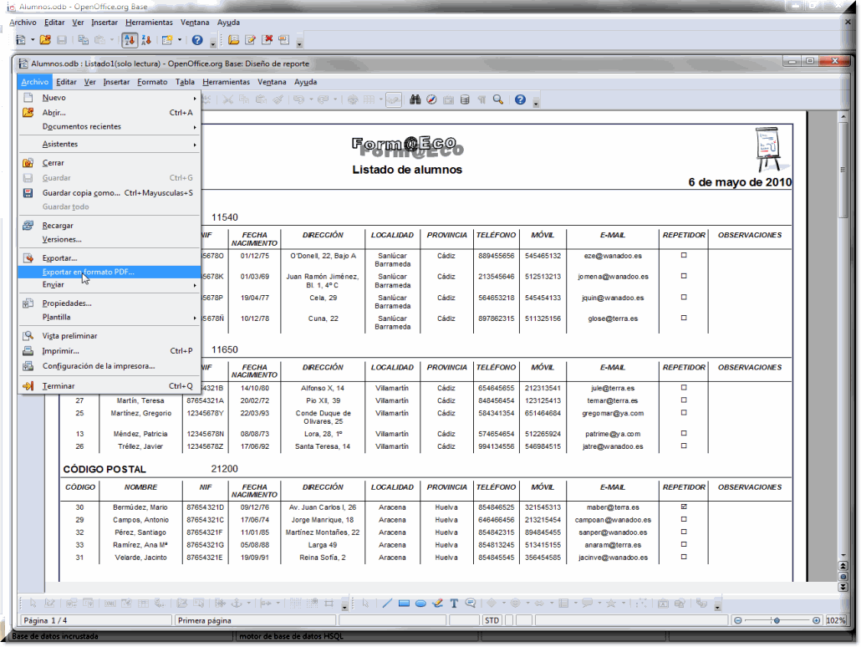Screen dimensions: 861x647
Task: Toggle the nonprinting characters pilcrow icon
Action: (481, 99)
